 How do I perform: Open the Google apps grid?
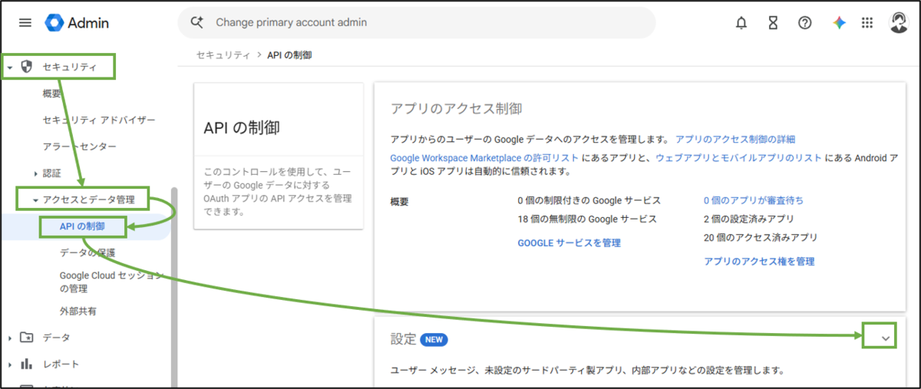coord(867,23)
